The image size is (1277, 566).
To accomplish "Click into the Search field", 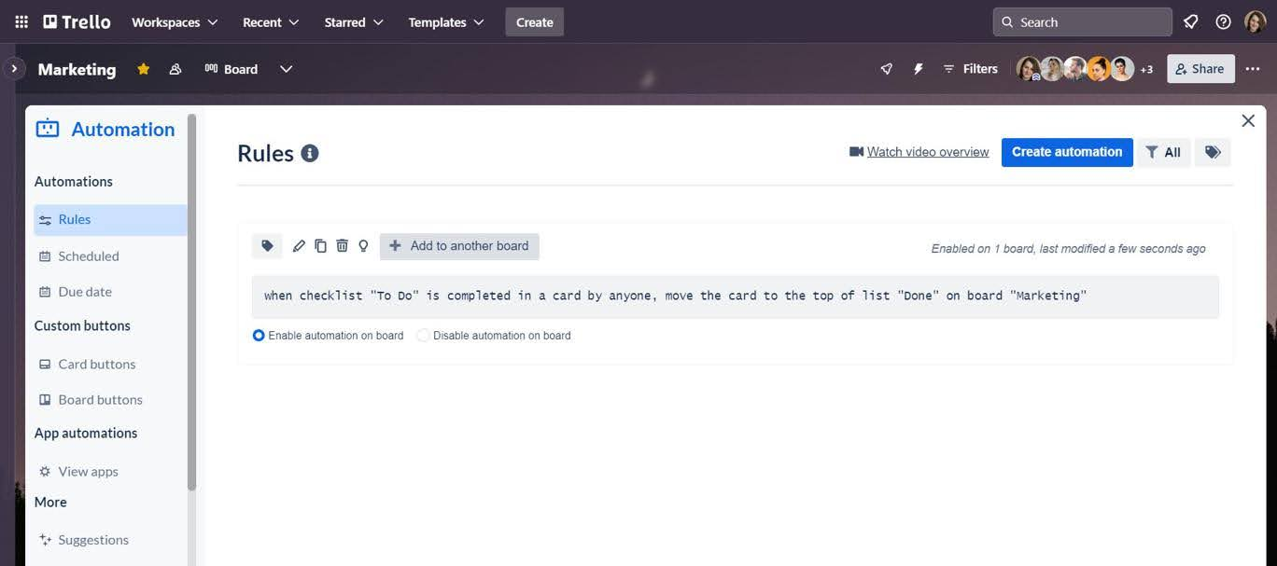I will (x=1083, y=21).
